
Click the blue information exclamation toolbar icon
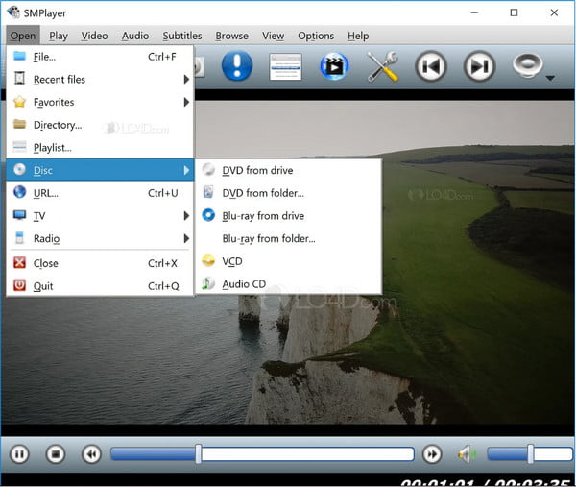(237, 66)
